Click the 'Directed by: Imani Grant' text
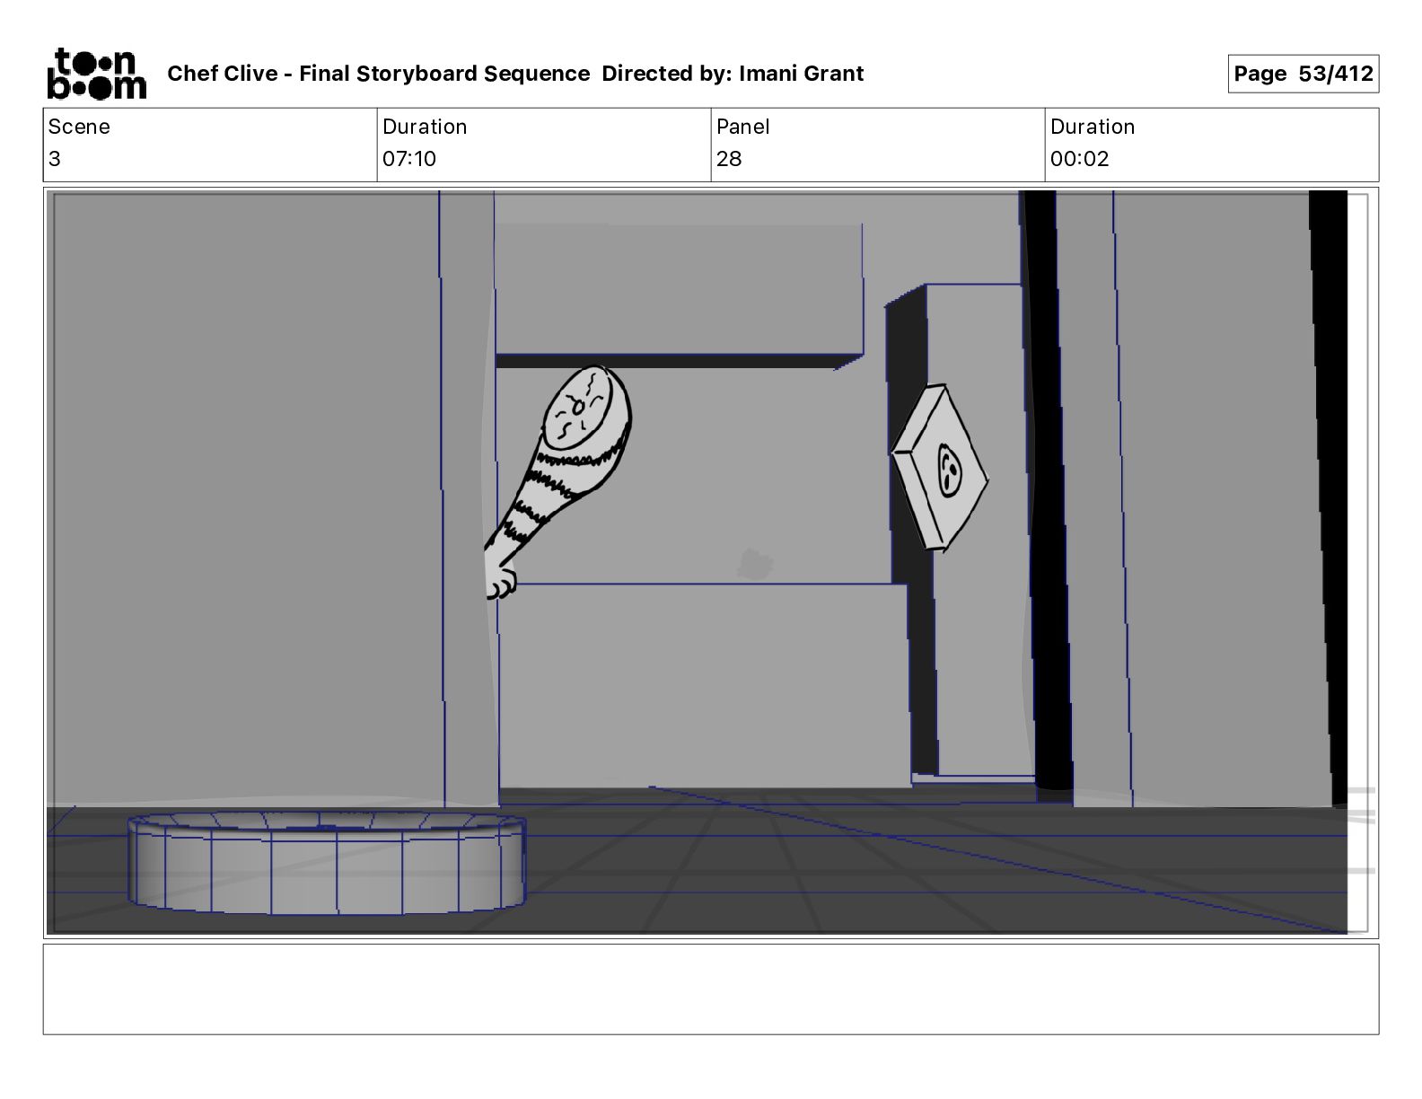The width and height of the screenshot is (1422, 1099). (x=733, y=74)
